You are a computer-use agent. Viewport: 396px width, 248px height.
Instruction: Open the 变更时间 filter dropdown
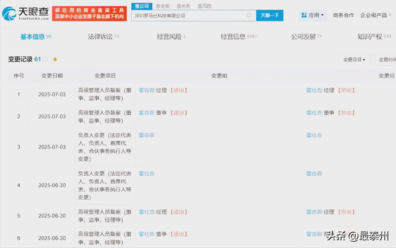click(385, 60)
